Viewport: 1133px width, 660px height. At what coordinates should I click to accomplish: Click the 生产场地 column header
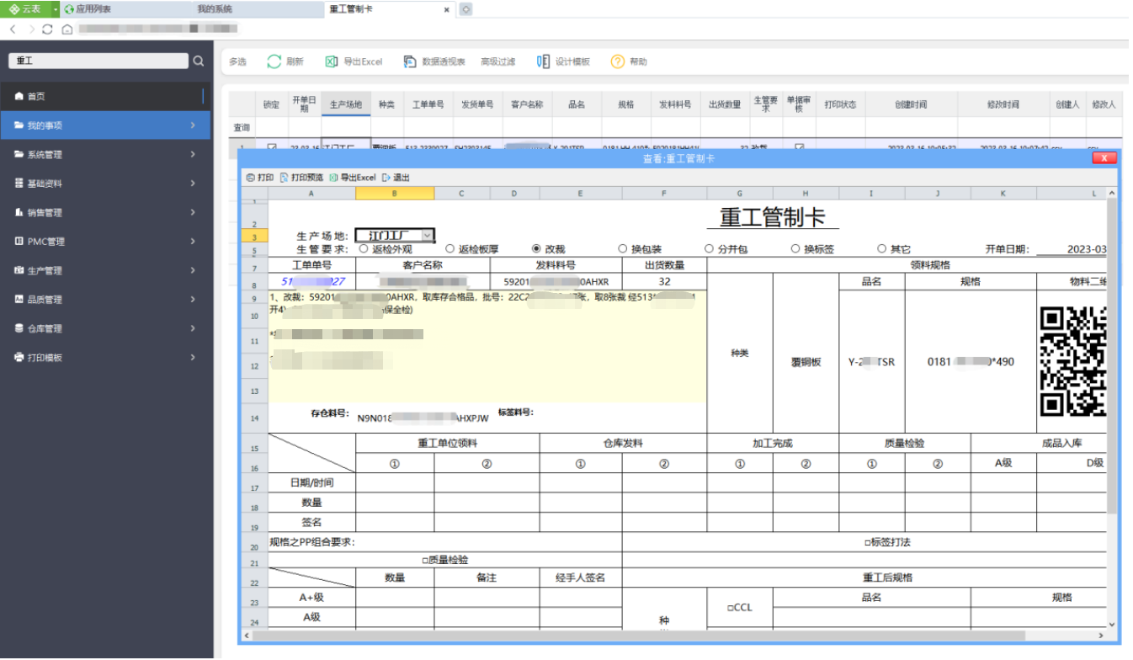click(346, 104)
